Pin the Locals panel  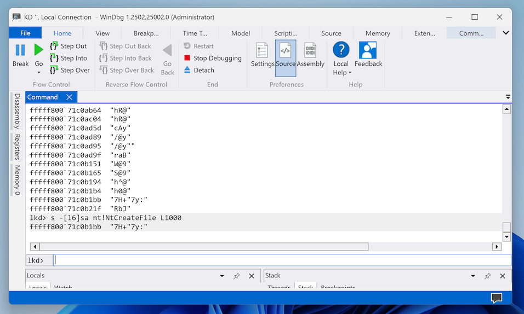[x=237, y=276]
